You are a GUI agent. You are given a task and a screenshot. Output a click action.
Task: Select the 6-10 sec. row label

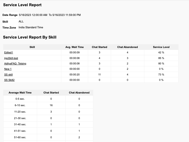[x=20, y=105]
